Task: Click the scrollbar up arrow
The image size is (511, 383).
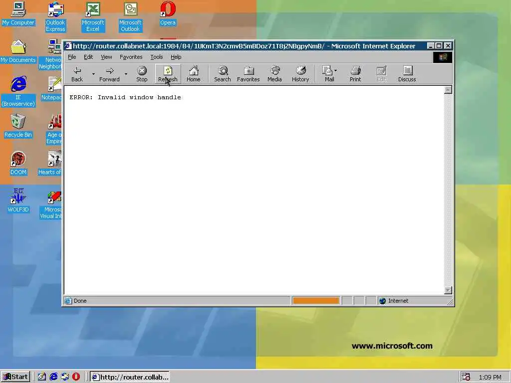Action: 448,90
